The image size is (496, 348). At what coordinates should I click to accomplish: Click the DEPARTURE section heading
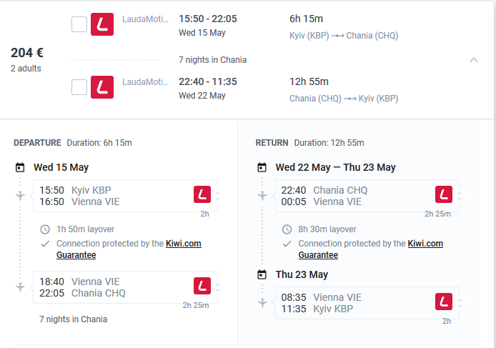37,143
